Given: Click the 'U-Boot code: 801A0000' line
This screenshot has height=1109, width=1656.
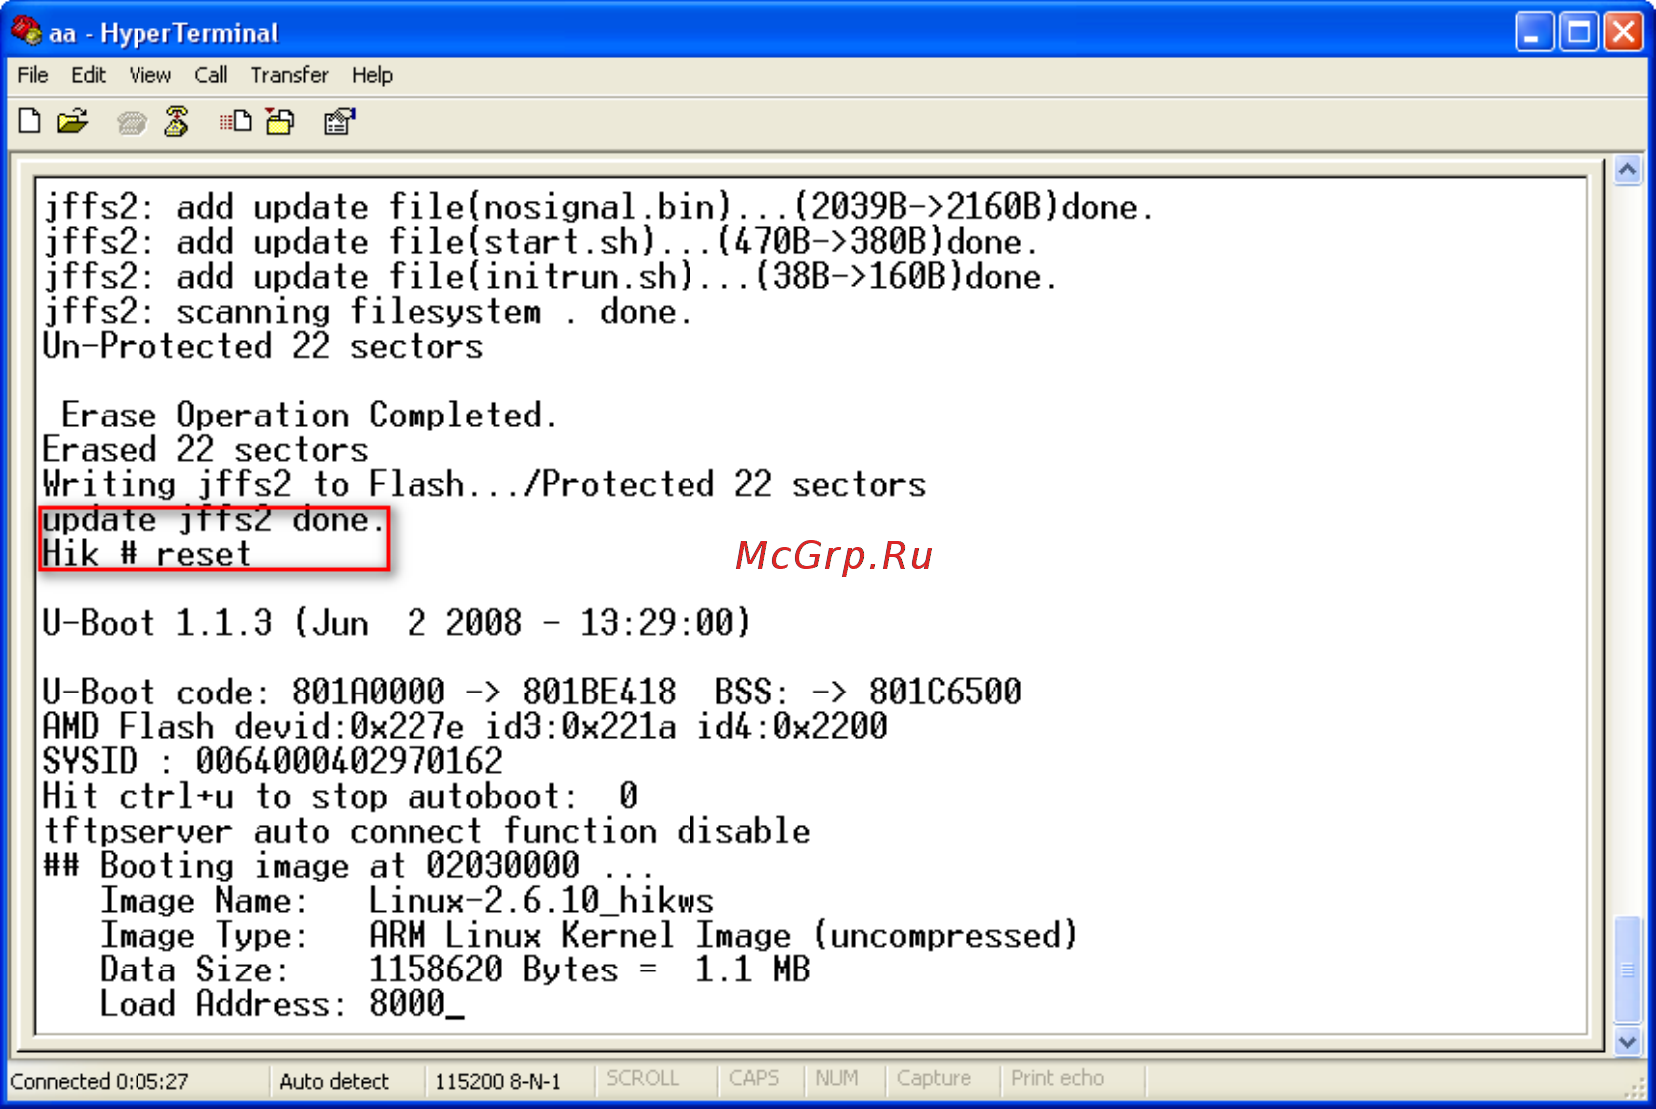Looking at the screenshot, I should pos(532,692).
